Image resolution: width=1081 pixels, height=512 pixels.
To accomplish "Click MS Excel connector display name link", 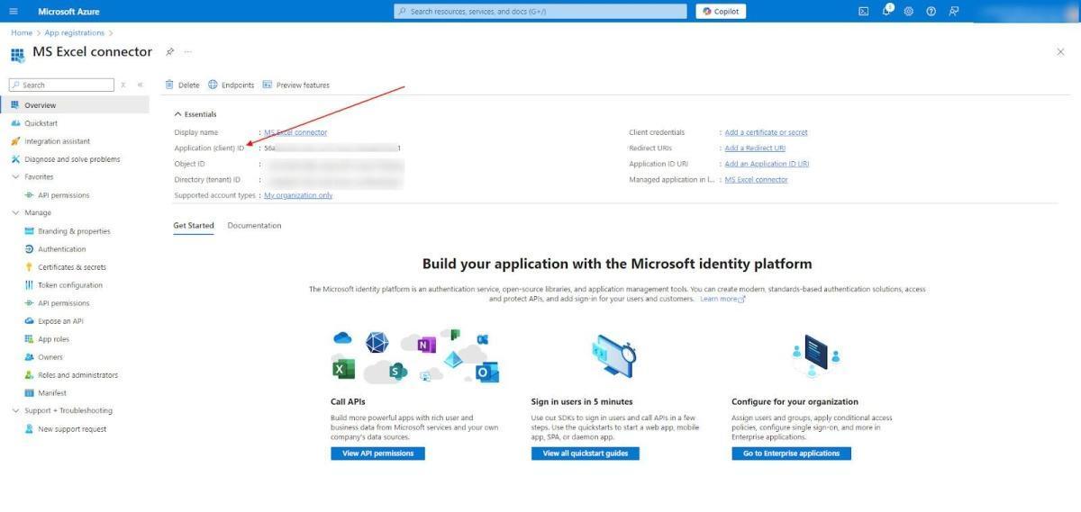I will point(295,132).
